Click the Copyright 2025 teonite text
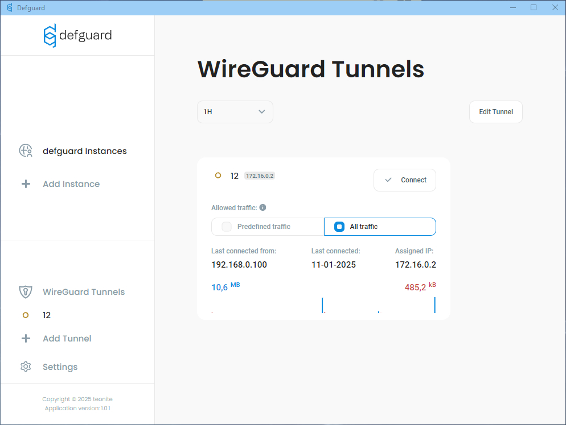This screenshot has height=425, width=566. point(77,399)
